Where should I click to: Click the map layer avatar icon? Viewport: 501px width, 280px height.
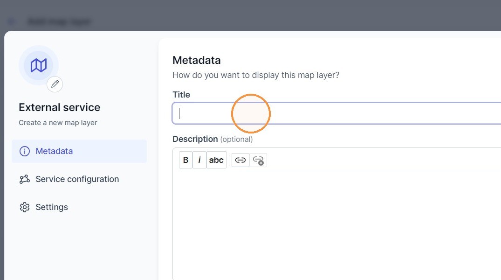[x=39, y=65]
